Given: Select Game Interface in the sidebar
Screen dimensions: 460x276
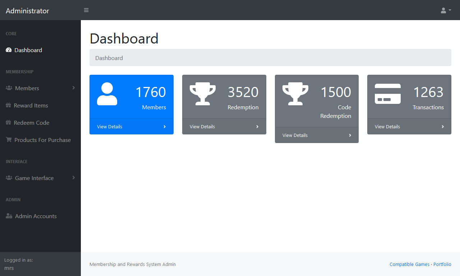Looking at the screenshot, I should point(34,178).
